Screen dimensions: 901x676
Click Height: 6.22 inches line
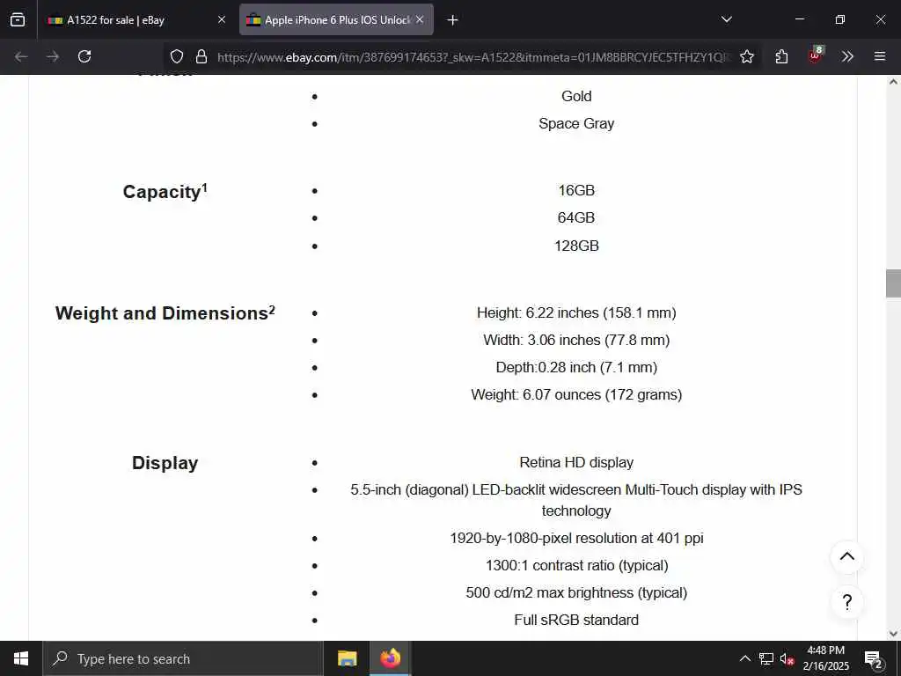576,312
